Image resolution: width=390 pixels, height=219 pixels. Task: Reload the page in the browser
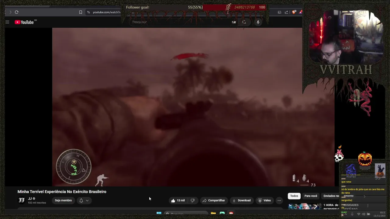pos(16,12)
